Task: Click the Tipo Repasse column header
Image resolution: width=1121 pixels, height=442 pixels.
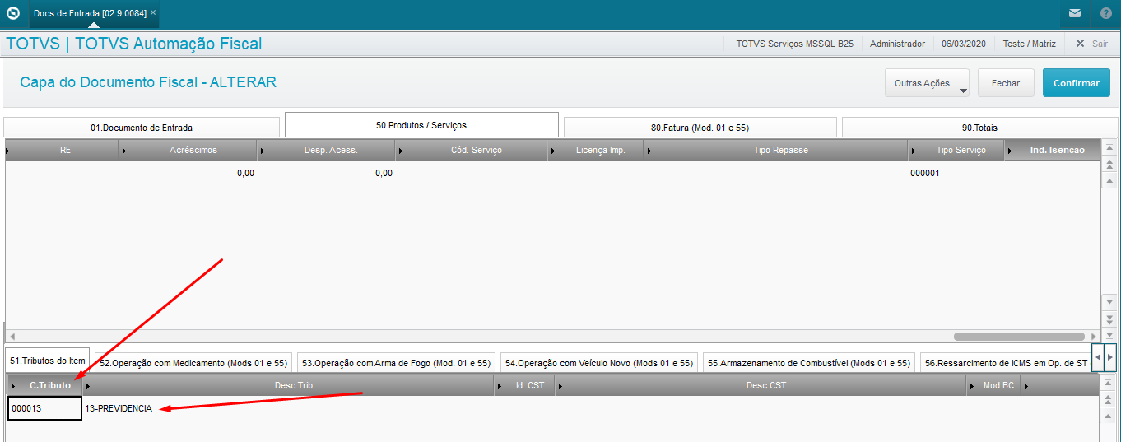Action: [781, 151]
